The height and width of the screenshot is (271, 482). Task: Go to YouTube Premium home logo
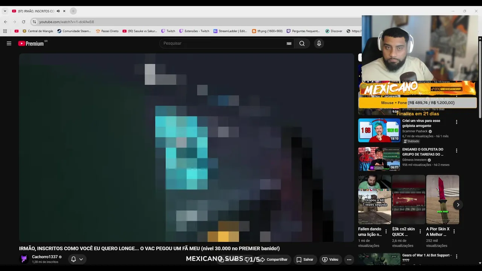(x=31, y=43)
